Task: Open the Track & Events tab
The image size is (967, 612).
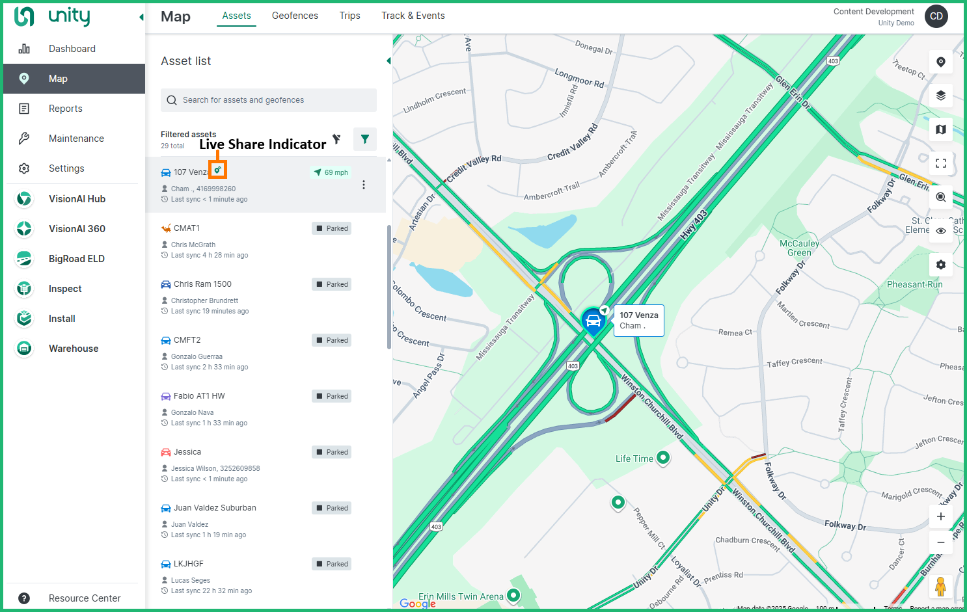Action: click(x=413, y=16)
